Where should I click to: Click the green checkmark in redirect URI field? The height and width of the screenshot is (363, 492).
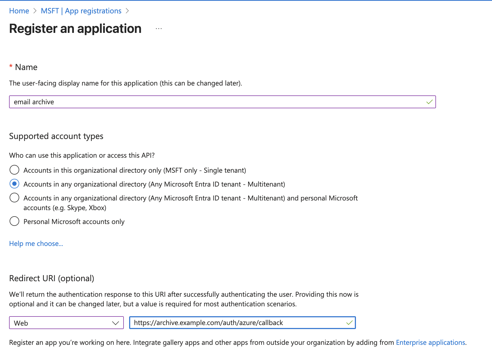point(349,323)
